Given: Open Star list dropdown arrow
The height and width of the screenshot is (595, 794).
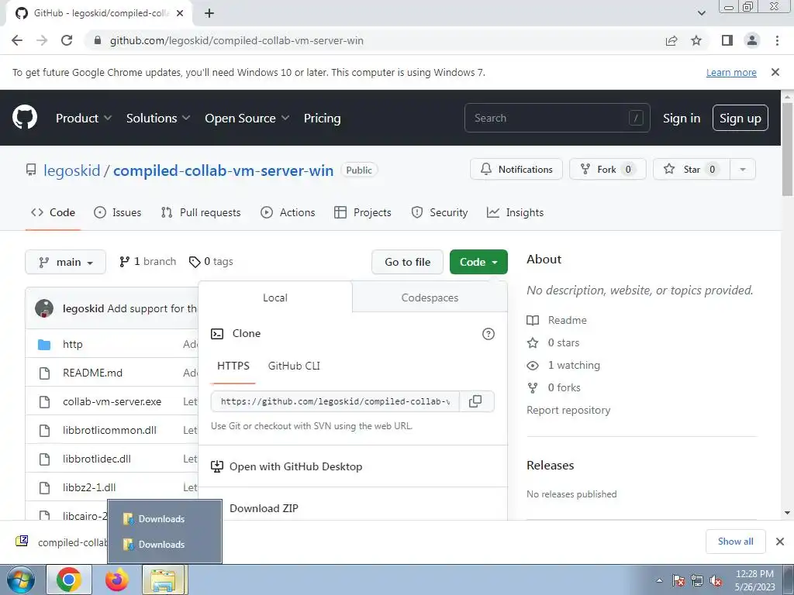Looking at the screenshot, I should coord(742,169).
